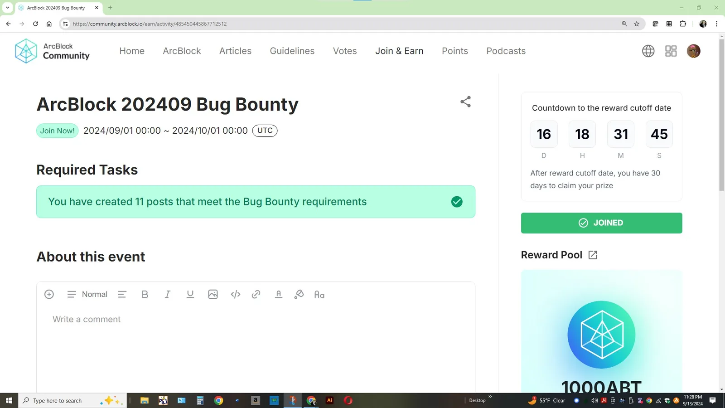The height and width of the screenshot is (408, 725).
Task: Open a new browser tab
Action: [110, 8]
